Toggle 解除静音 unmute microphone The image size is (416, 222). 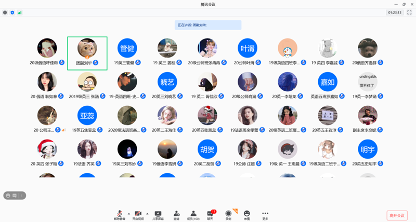click(x=120, y=214)
